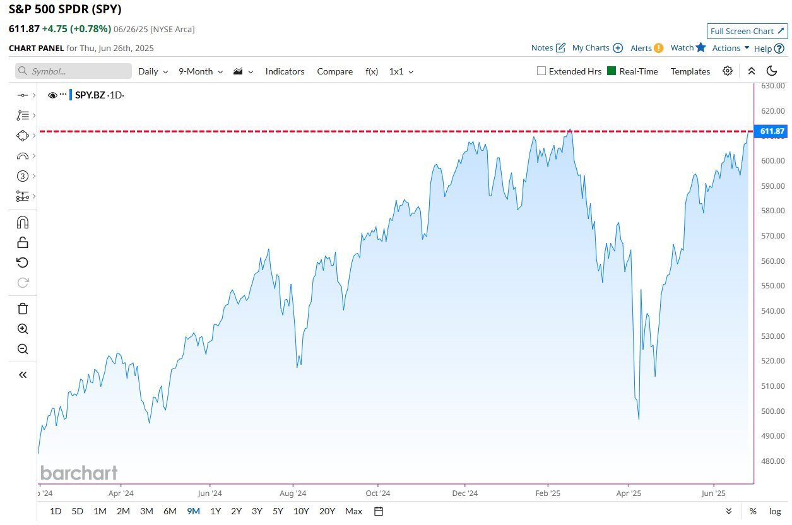Open the line drawing tools icon

pos(23,95)
